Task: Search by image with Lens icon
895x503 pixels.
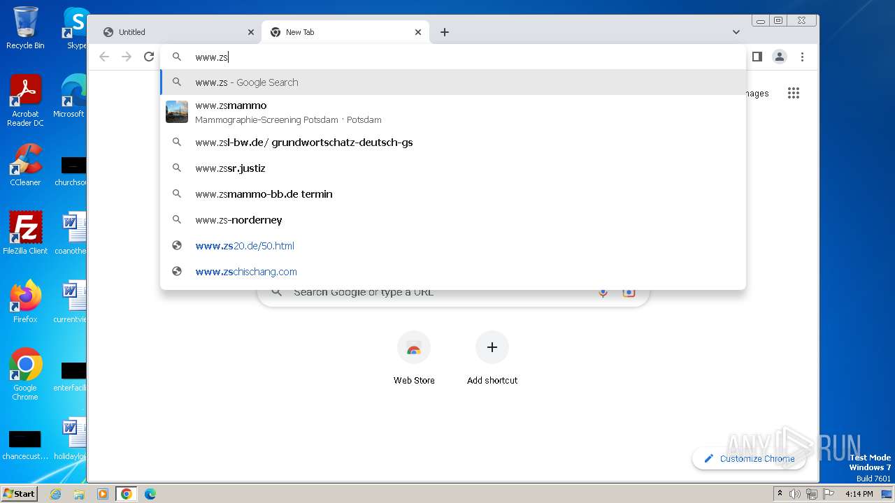Action: (629, 292)
